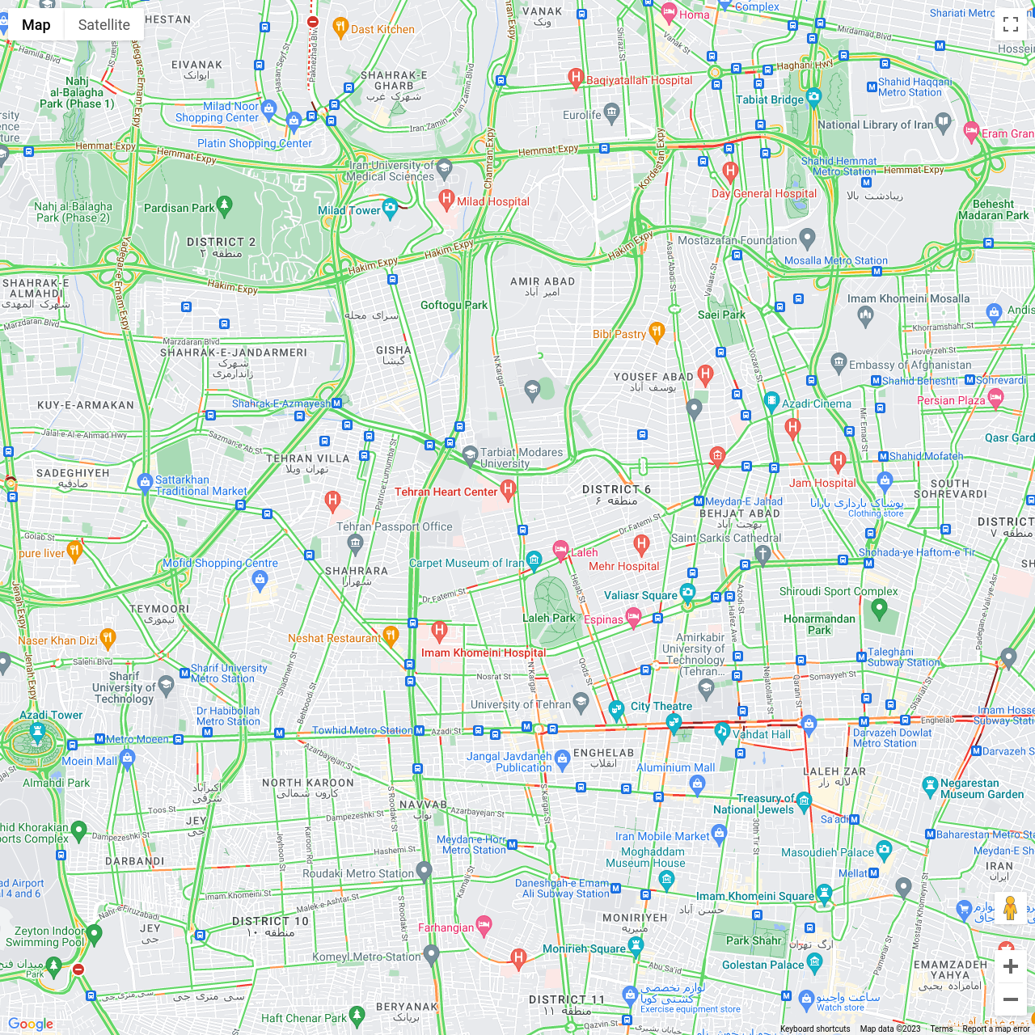Select Golestan Palace marker

click(814, 961)
